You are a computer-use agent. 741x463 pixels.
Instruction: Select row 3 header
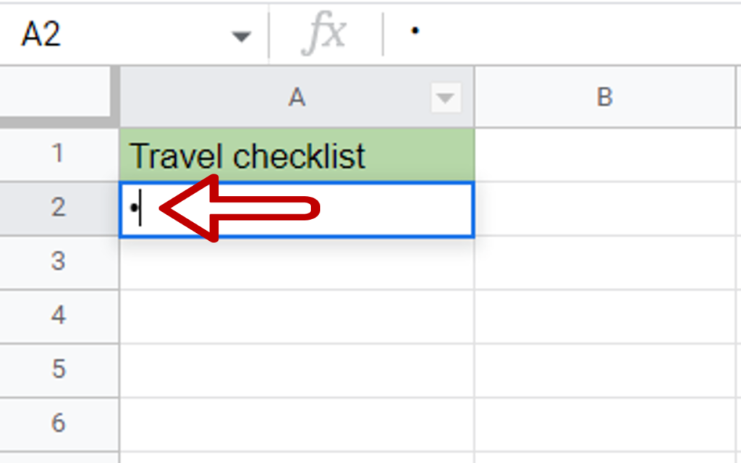point(58,262)
